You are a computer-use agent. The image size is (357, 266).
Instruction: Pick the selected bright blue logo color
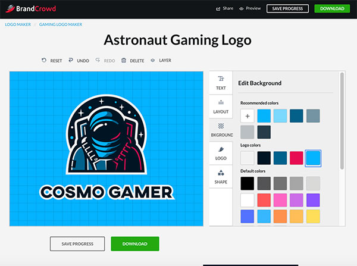pyautogui.click(x=313, y=158)
